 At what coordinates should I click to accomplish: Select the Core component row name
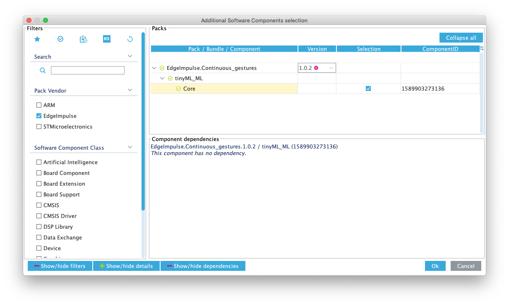[189, 88]
